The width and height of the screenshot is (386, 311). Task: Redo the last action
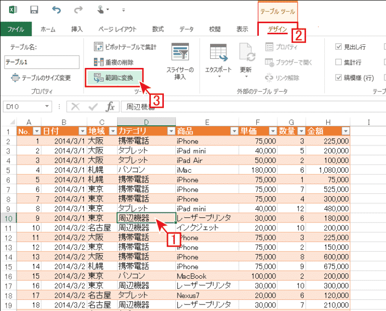(78, 10)
